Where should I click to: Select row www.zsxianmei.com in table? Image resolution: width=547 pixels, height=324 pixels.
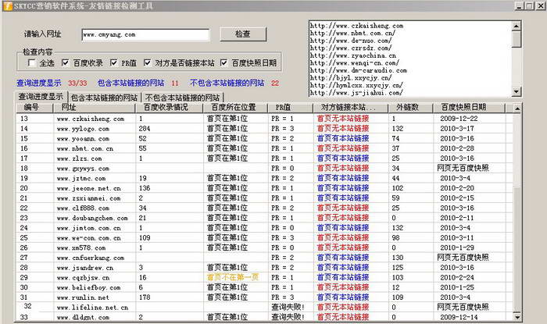point(264,198)
